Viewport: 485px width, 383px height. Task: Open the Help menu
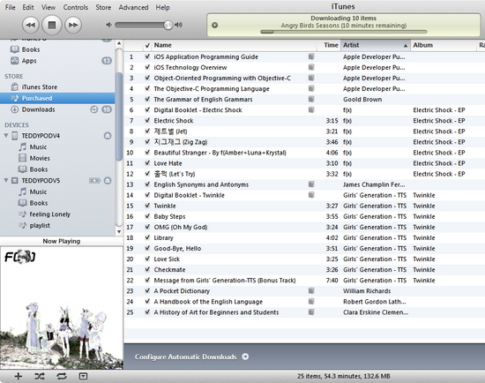tap(162, 7)
